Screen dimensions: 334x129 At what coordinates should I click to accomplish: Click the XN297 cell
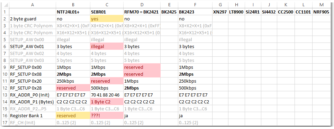[x=220, y=12]
